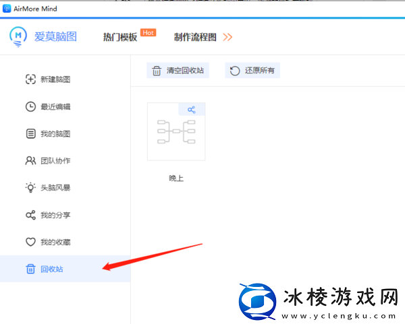
Task: Click the 头脑风暴 lightbulb icon
Action: [x=30, y=188]
